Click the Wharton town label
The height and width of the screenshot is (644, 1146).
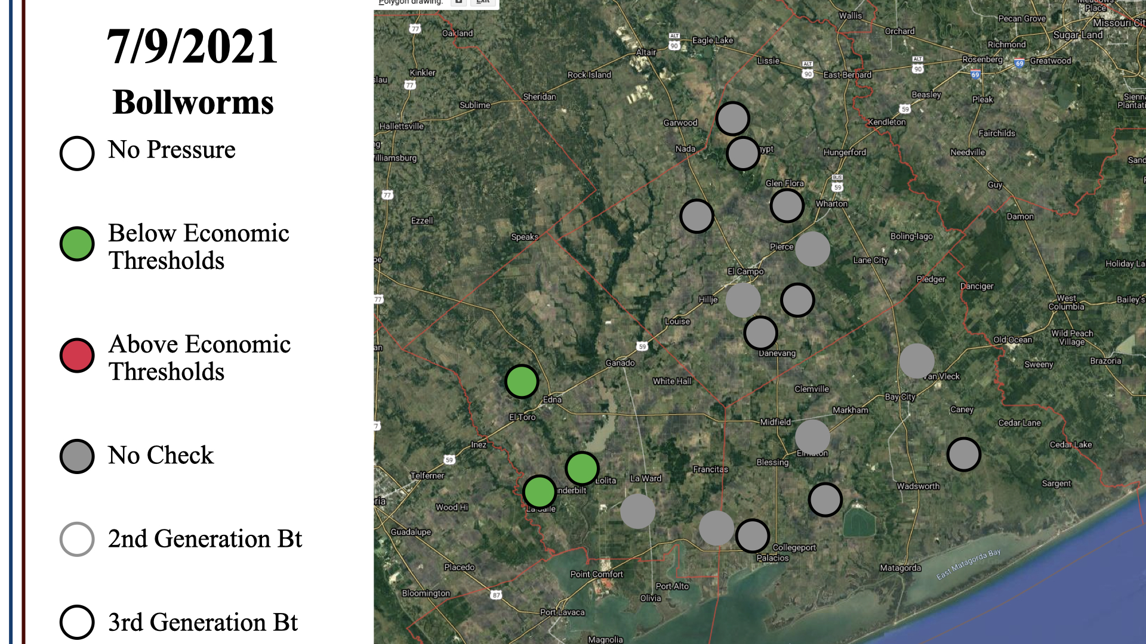coord(831,204)
